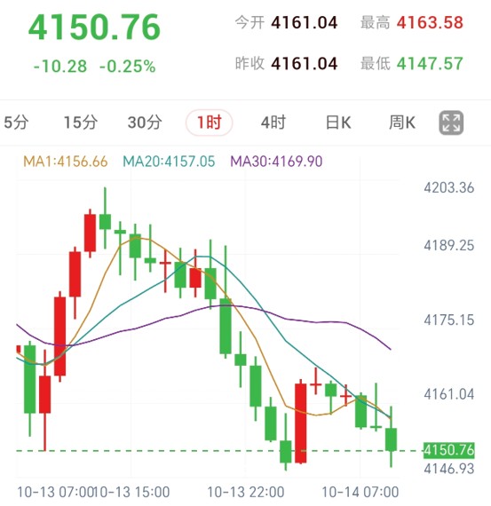
Task: Click the 今开 4161.04 open value
Action: [304, 23]
